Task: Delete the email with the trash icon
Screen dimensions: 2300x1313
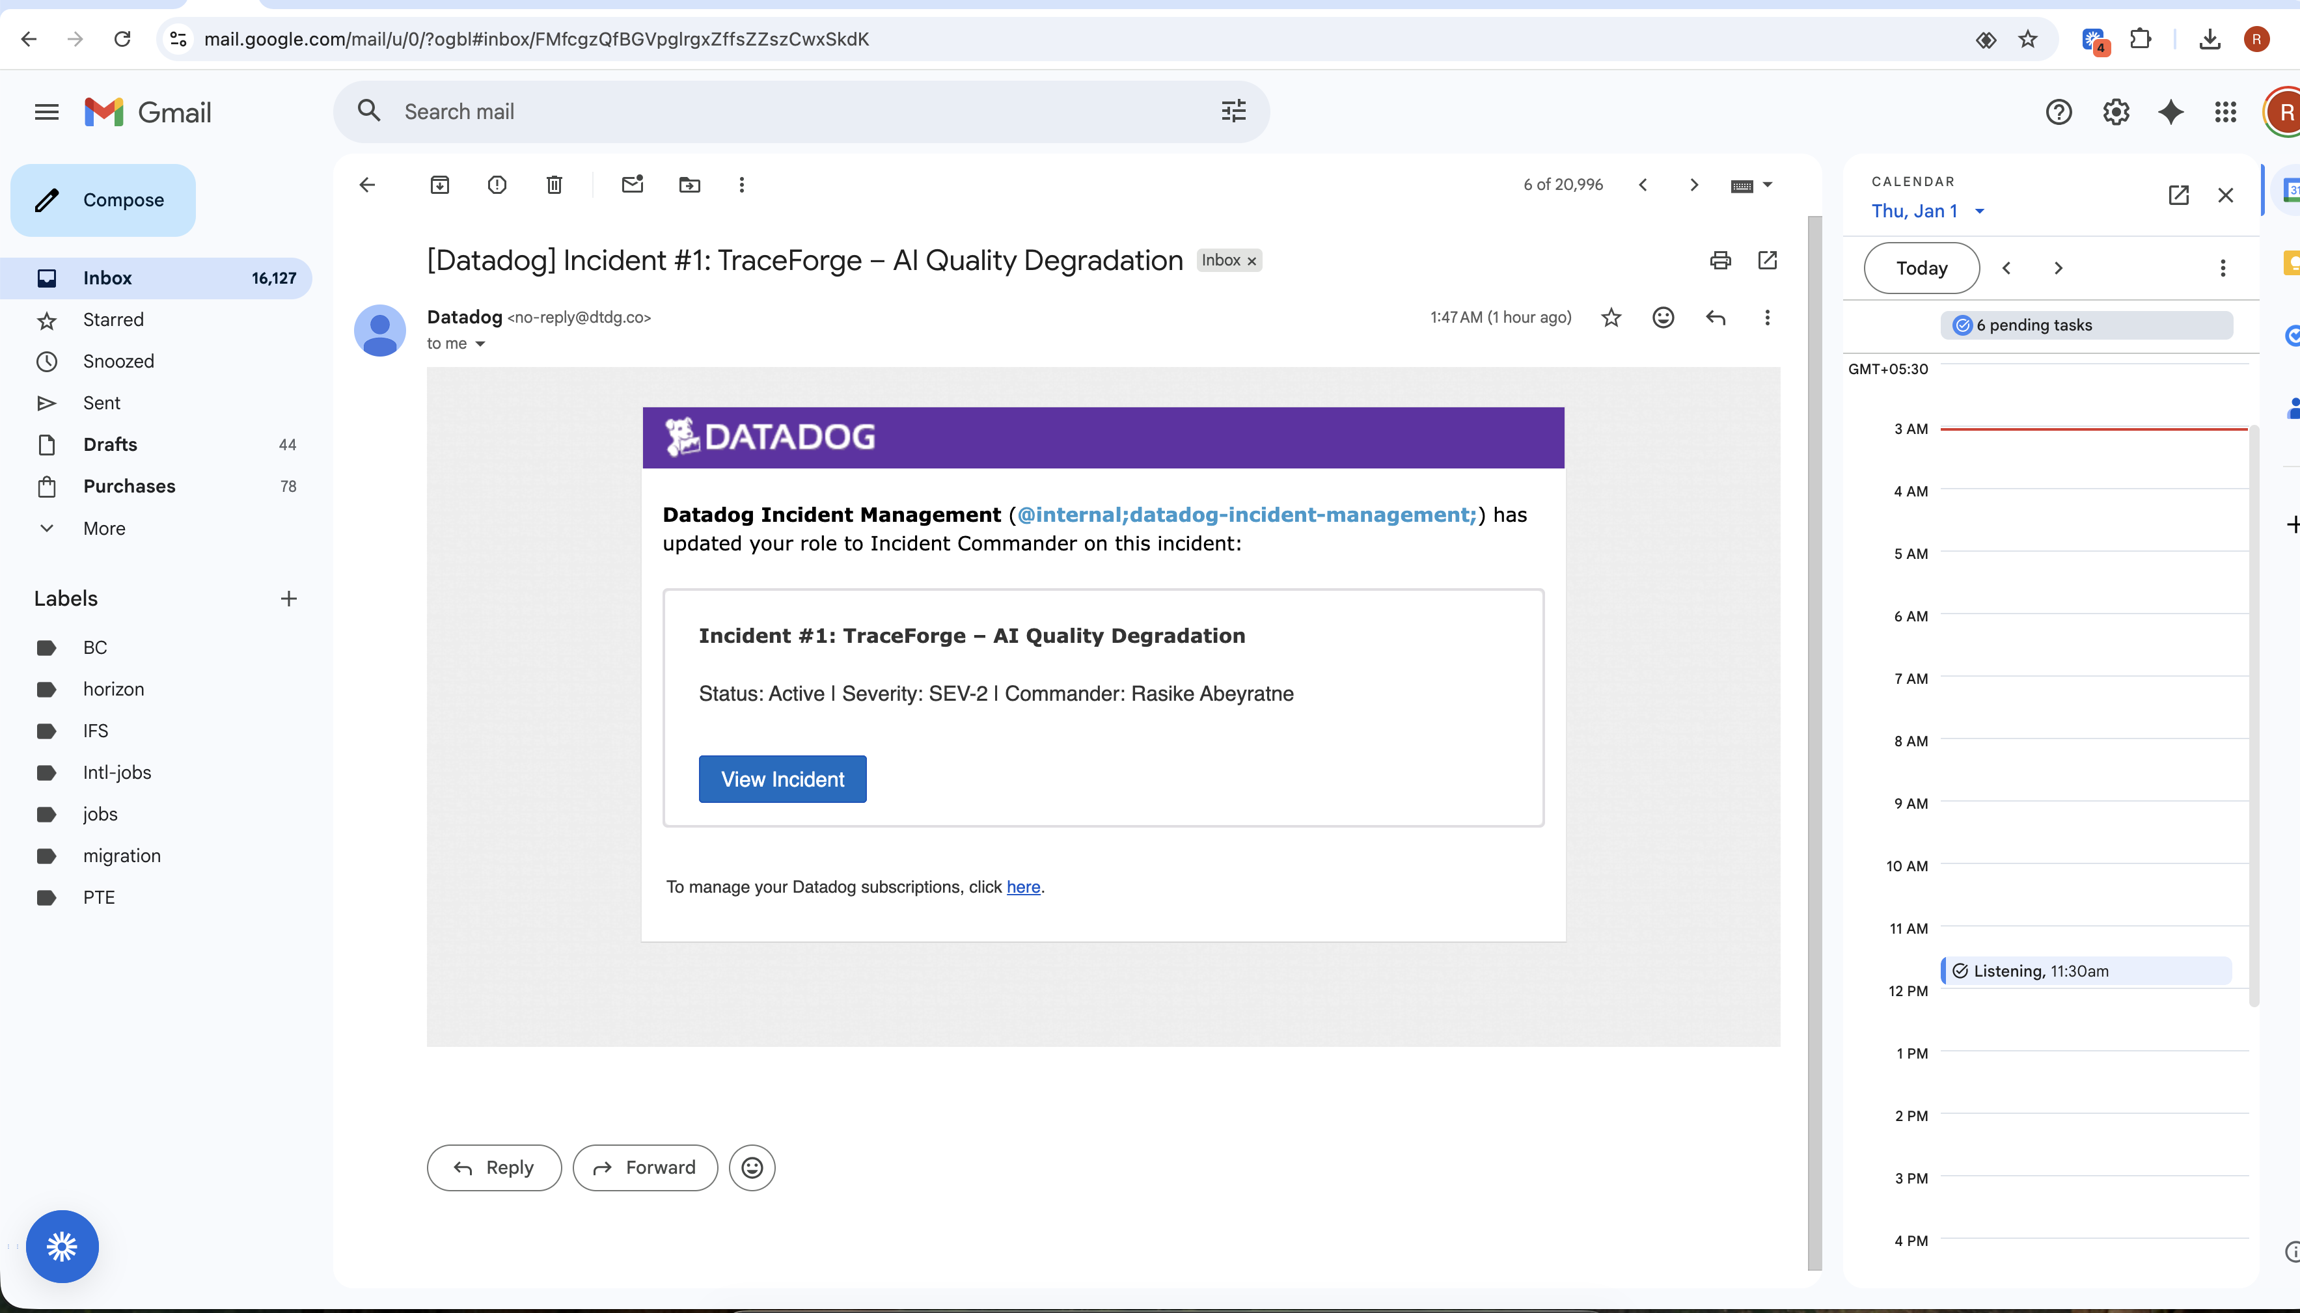Action: click(554, 185)
